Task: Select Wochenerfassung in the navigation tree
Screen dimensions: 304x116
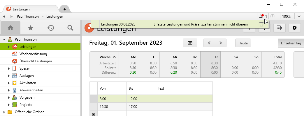Action: tap(33, 54)
